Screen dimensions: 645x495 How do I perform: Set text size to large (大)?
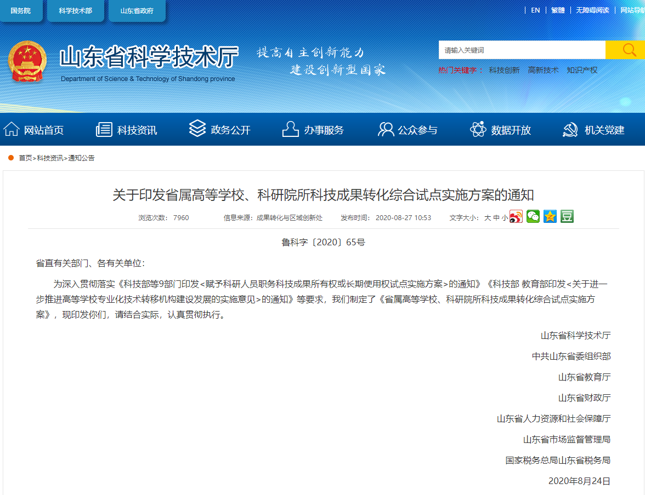tap(487, 218)
